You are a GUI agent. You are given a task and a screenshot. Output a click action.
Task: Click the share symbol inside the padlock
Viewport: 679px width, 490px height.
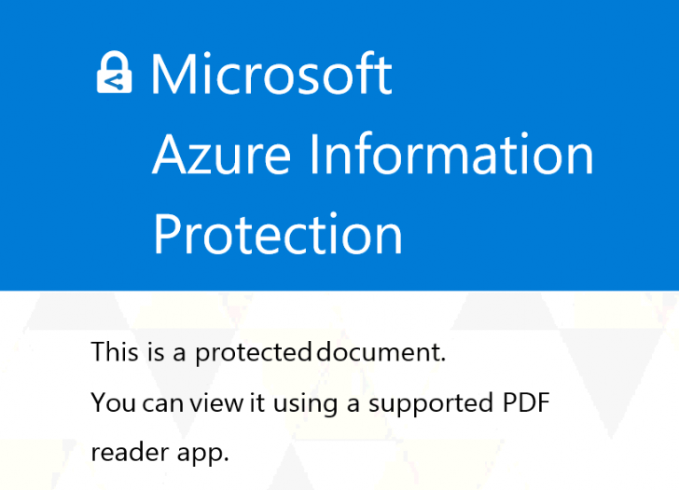point(115,81)
